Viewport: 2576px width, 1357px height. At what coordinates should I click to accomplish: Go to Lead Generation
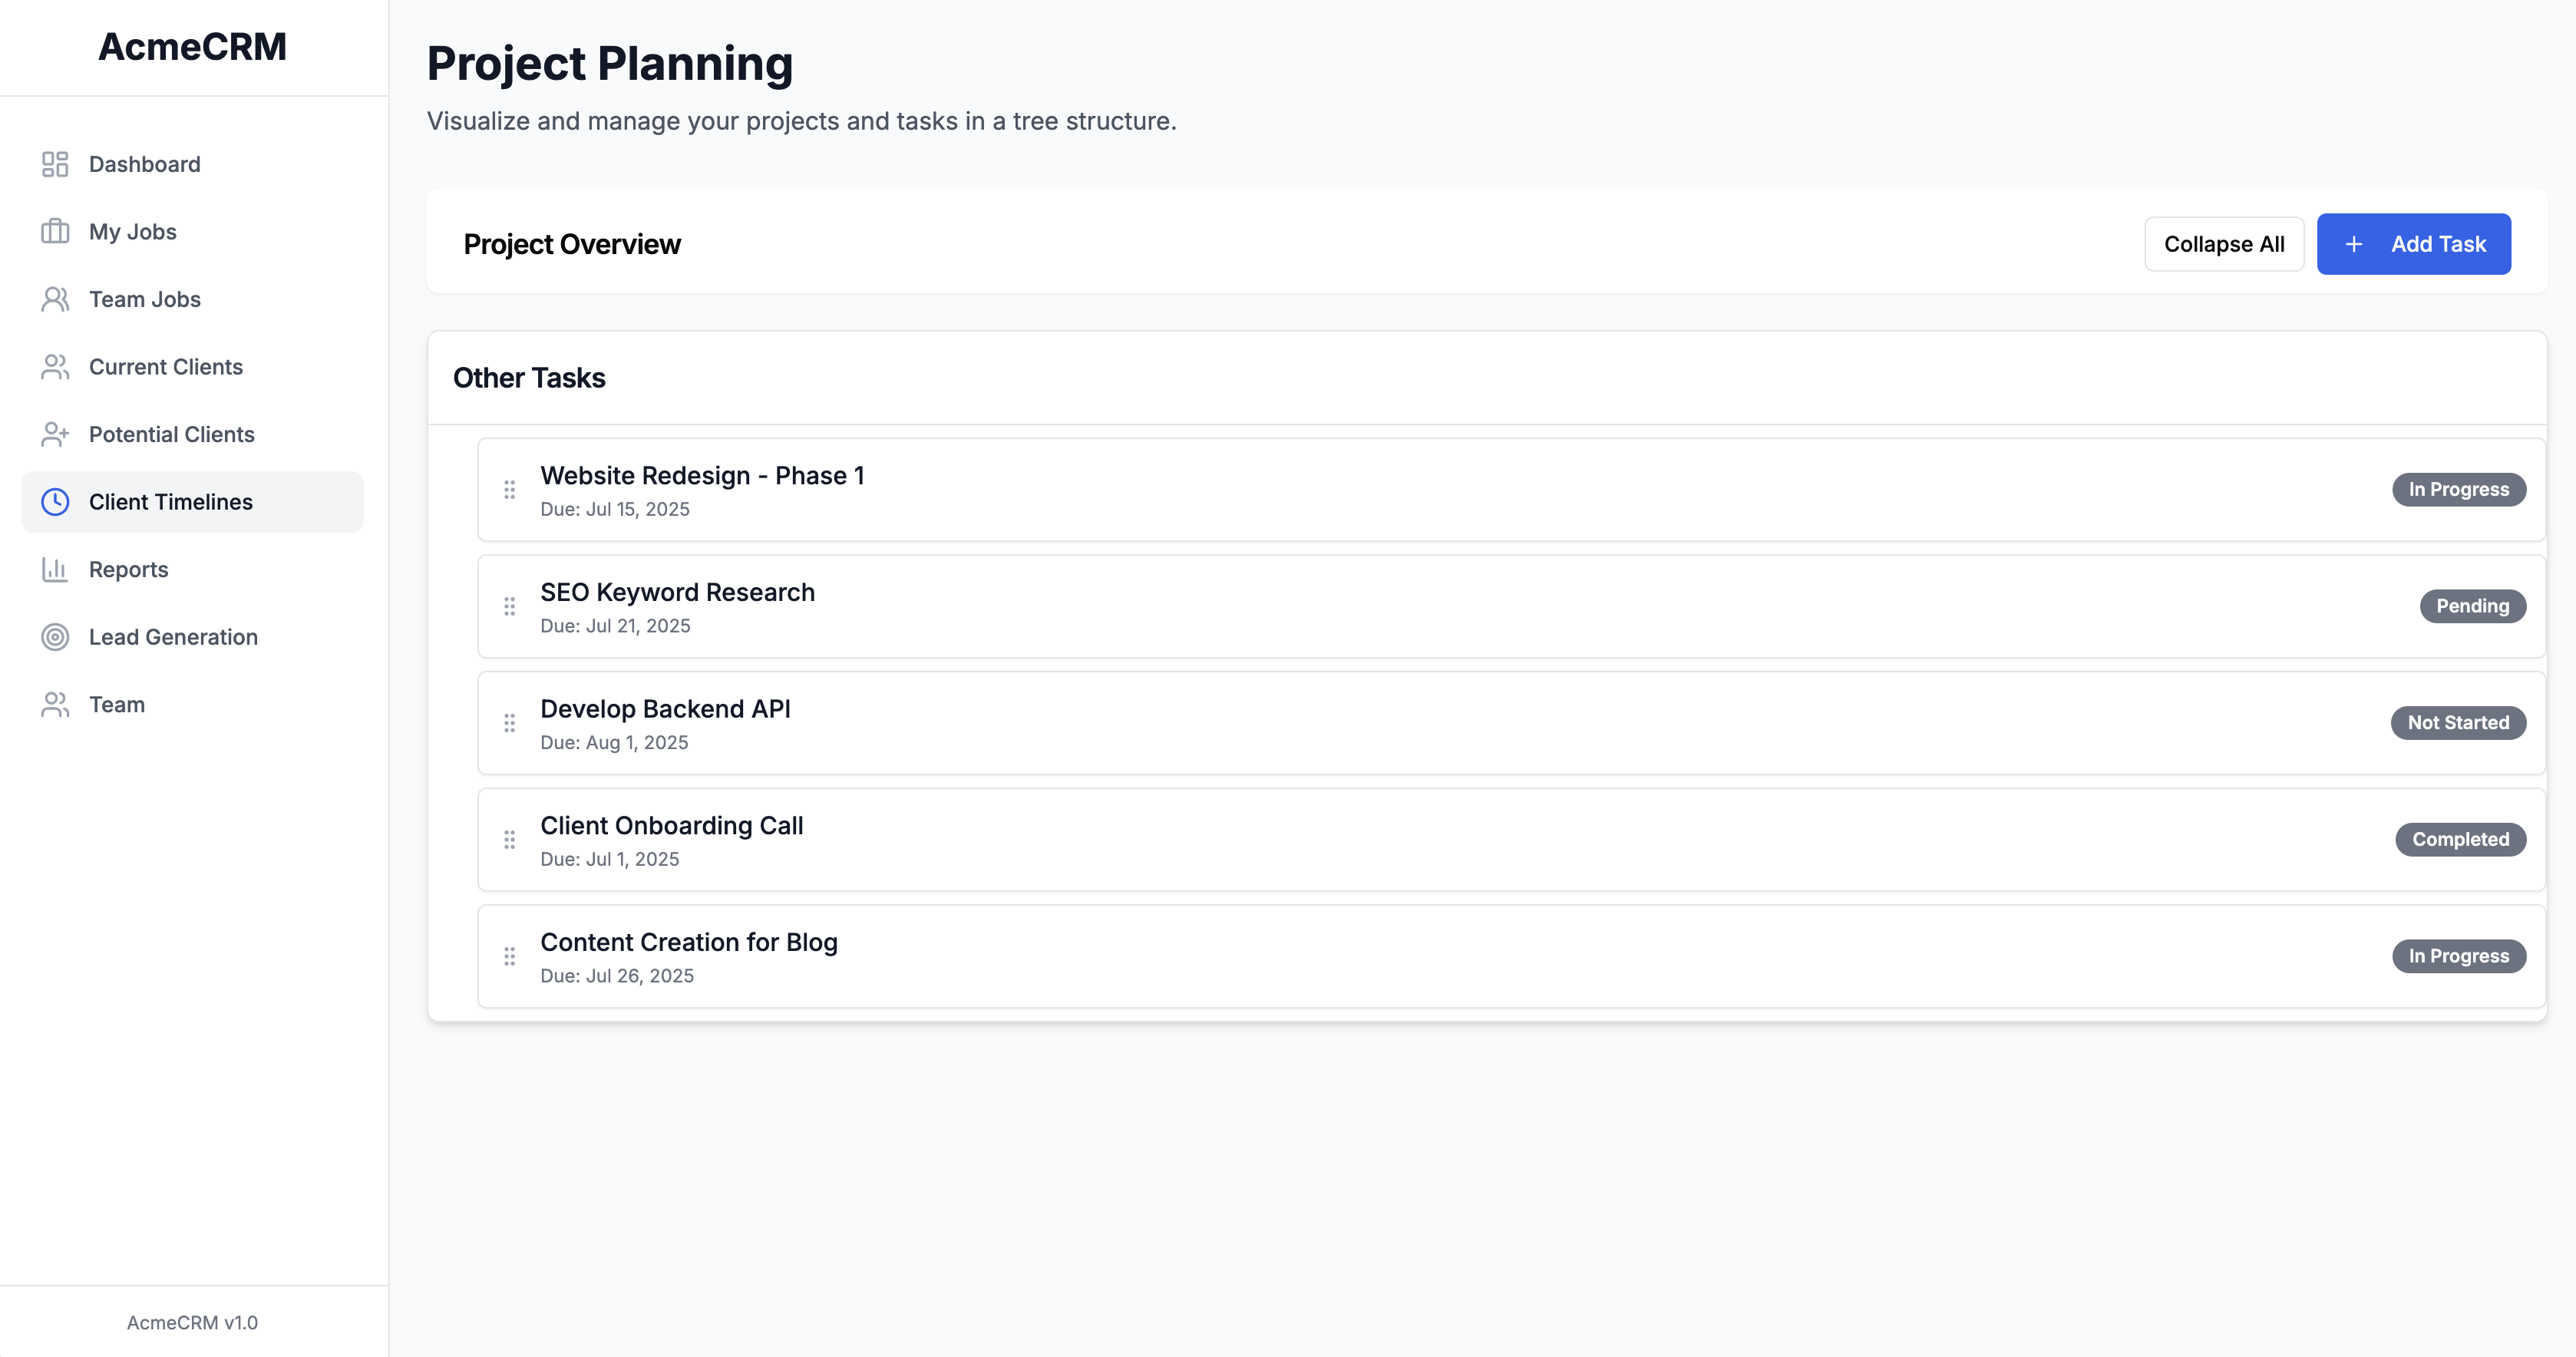pos(192,637)
